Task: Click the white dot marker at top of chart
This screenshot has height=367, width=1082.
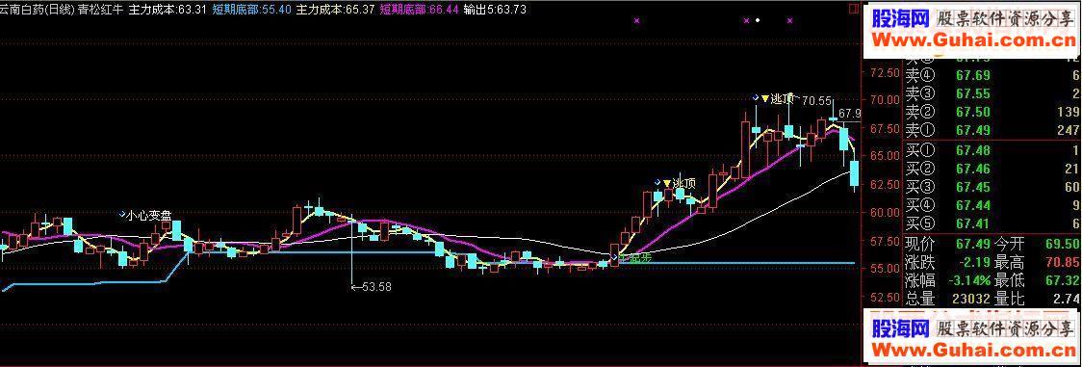Action: pos(758,20)
